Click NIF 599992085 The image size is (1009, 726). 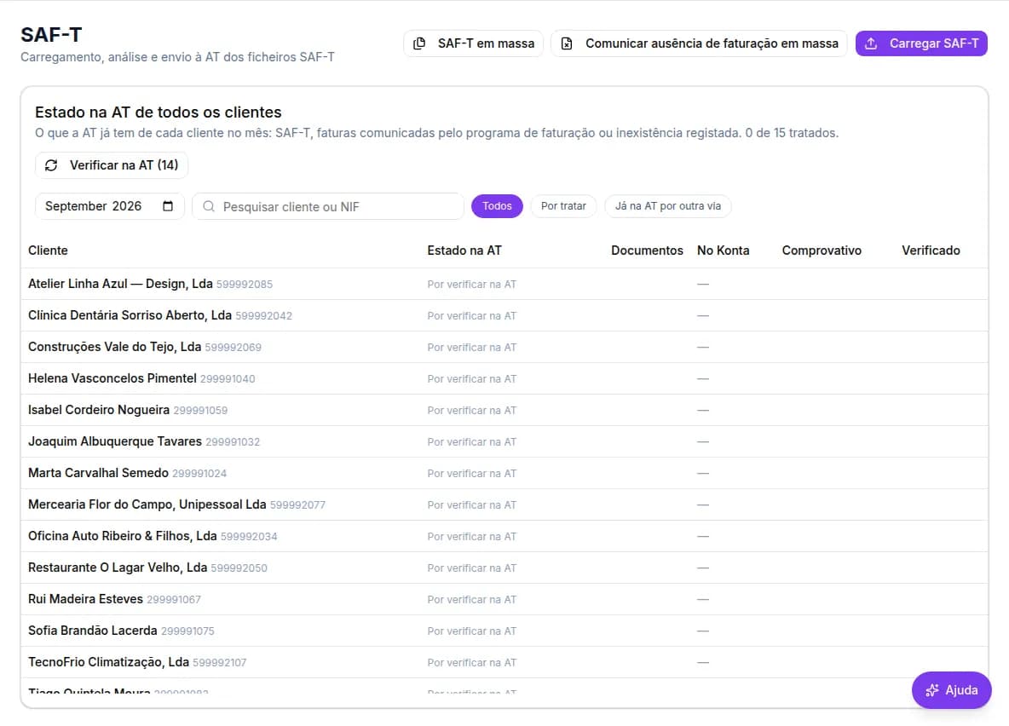[245, 285]
